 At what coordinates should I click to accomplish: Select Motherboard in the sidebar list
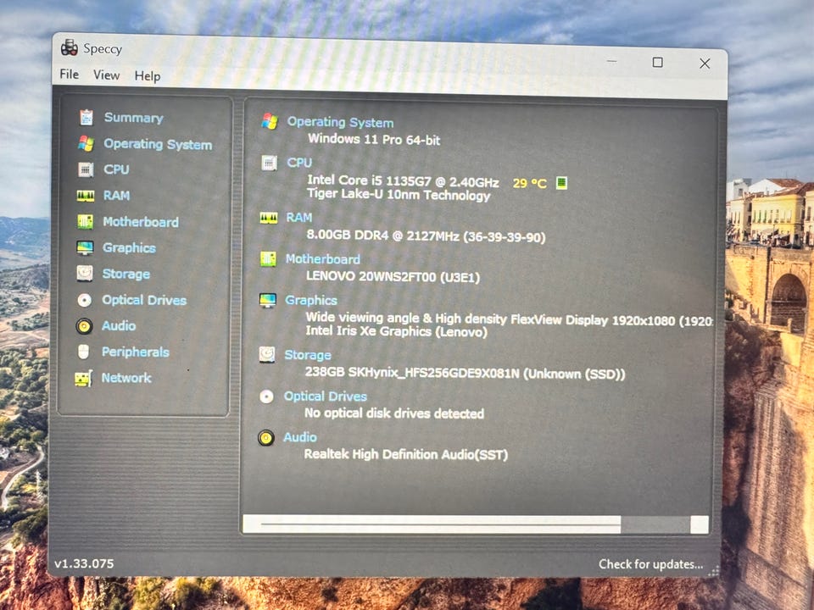(141, 222)
